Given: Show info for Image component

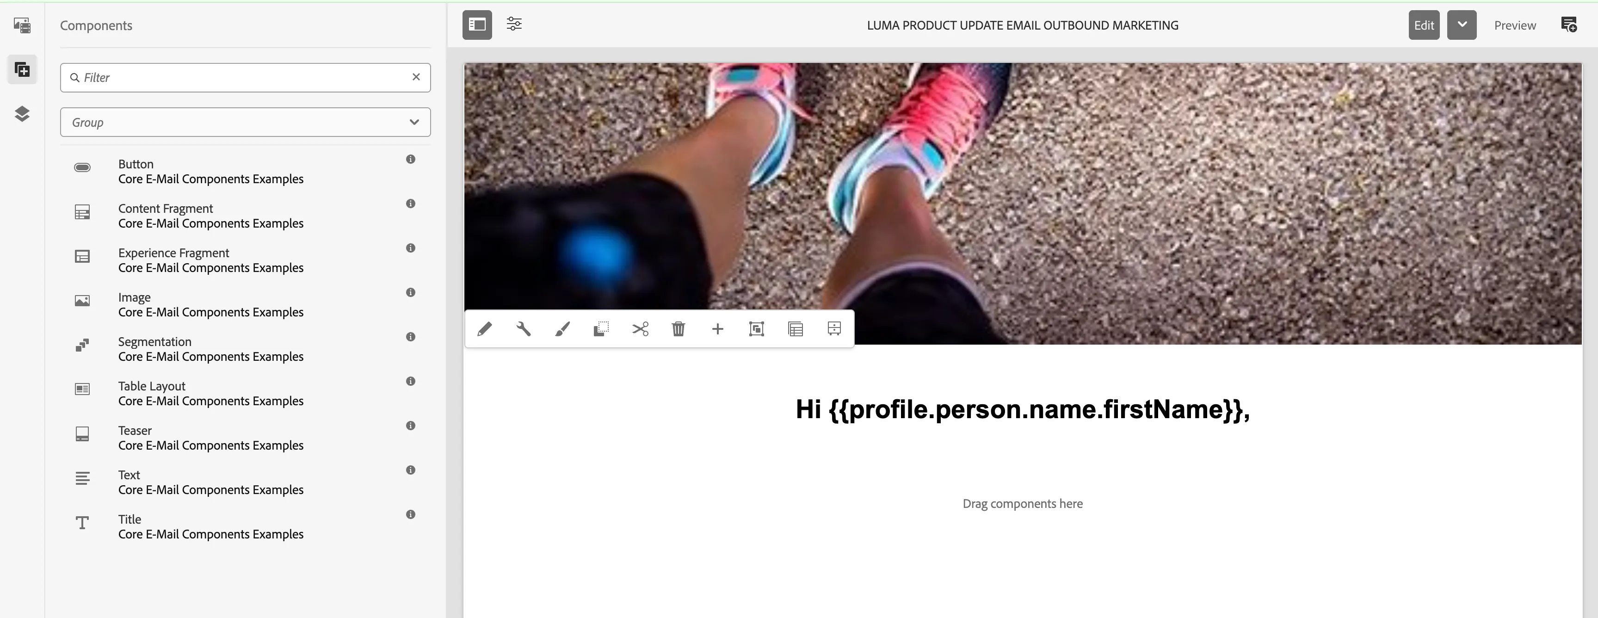Looking at the screenshot, I should coord(411,292).
